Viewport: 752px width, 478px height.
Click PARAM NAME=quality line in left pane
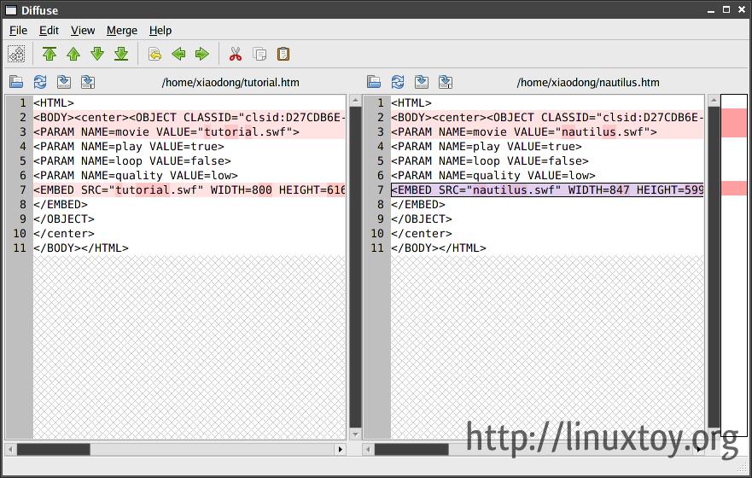click(189, 176)
